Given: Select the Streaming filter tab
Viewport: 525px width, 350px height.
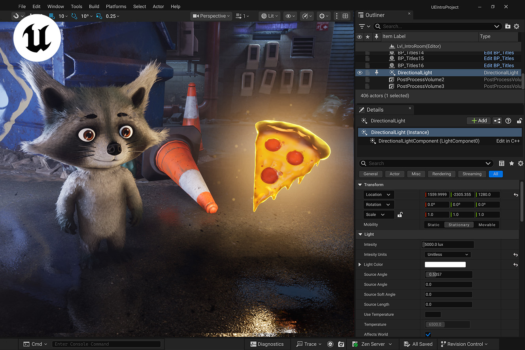Looking at the screenshot, I should [472, 174].
